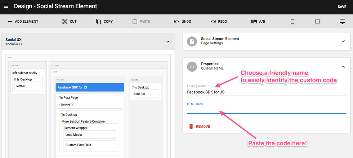Screen dimensions: 353x158
Task: Click the CUT text label
Action: (x=73, y=22)
